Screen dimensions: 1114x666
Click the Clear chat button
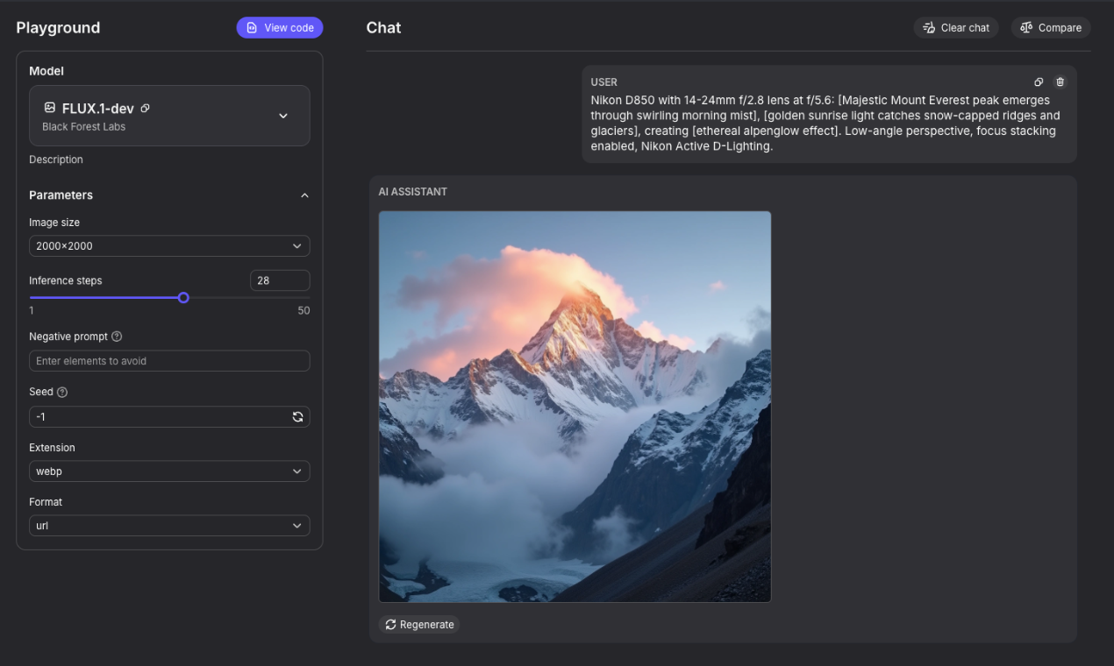pos(956,28)
